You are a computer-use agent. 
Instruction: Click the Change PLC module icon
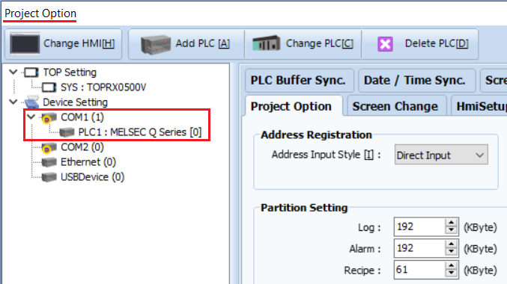(x=266, y=43)
